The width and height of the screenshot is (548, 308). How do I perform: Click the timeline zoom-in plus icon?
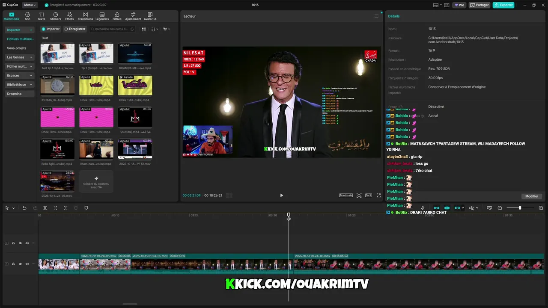(541, 208)
